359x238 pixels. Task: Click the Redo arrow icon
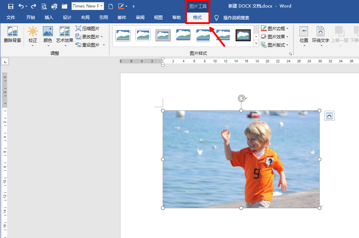pos(33,6)
